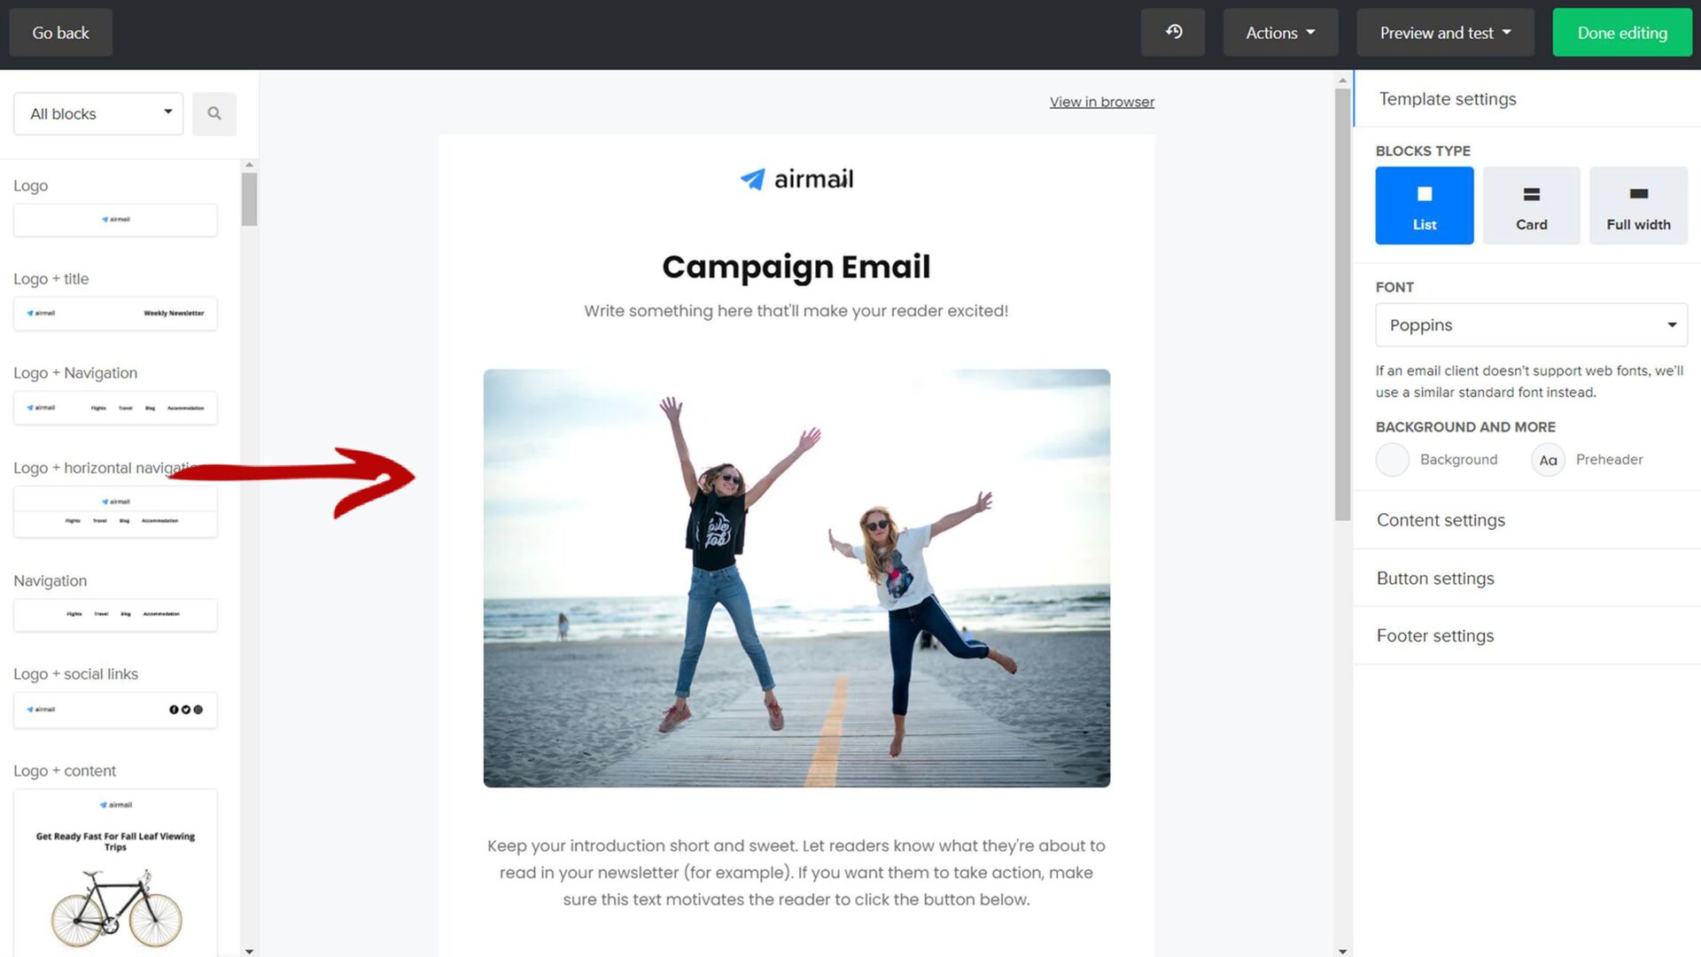1701x957 pixels.
Task: Select the Card blocks type
Action: tap(1531, 206)
